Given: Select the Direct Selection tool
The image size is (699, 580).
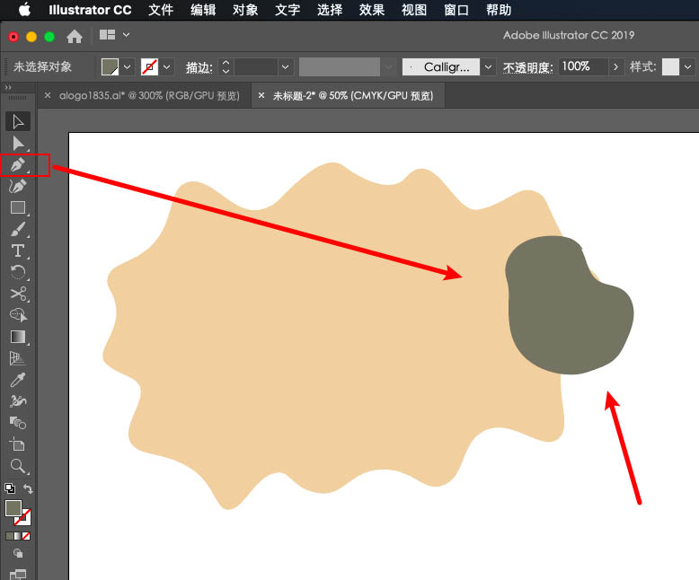Looking at the screenshot, I should point(18,143).
